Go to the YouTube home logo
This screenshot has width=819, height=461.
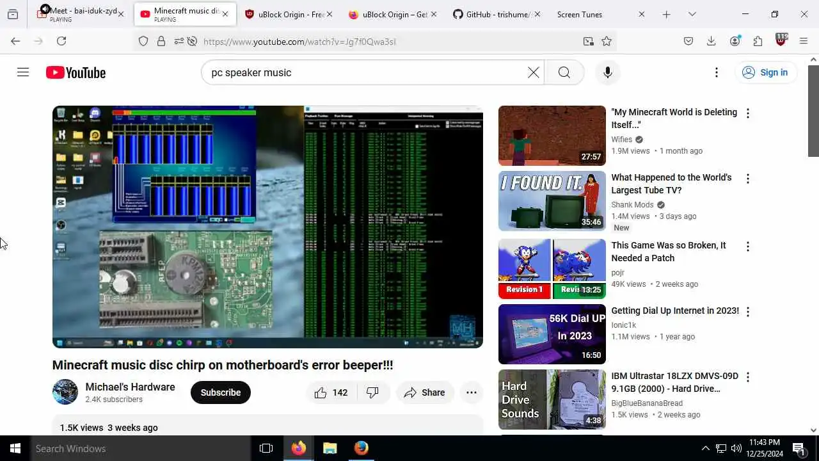pyautogui.click(x=76, y=72)
